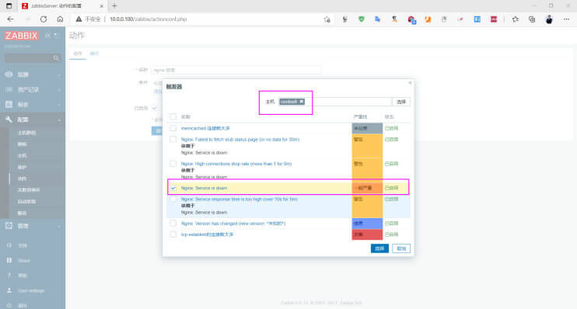This screenshot has width=577, height=309.
Task: Open the 'Nginx: Version has changed' trigger link
Action: pos(233,224)
